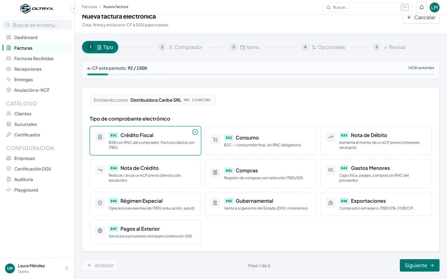Go to Recepciones

pos(37,69)
